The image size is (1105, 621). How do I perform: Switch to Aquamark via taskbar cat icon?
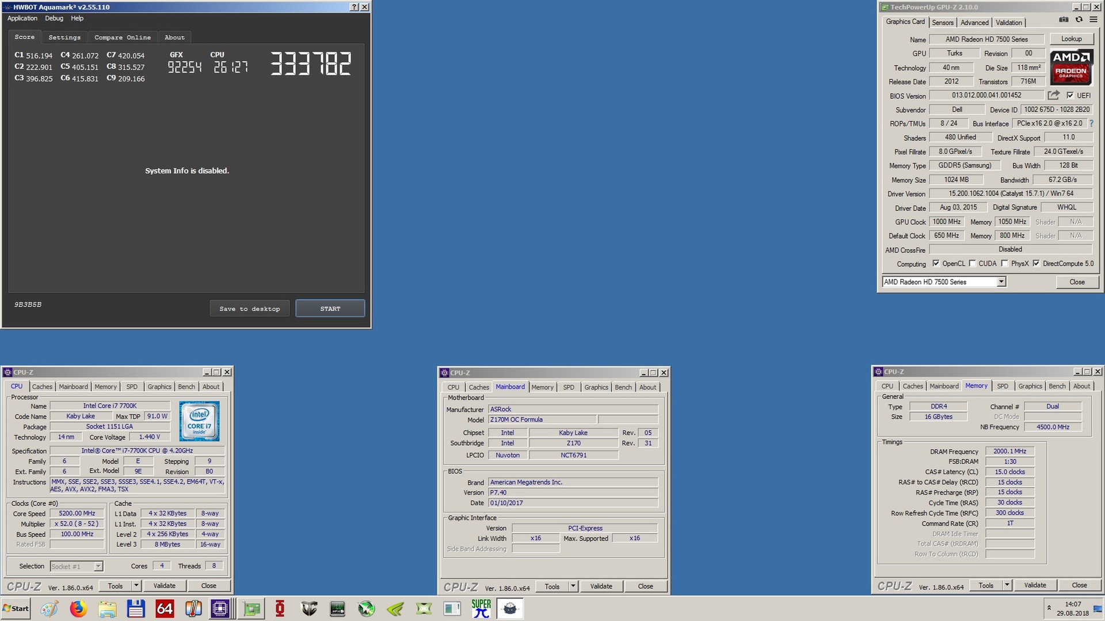[x=510, y=608]
